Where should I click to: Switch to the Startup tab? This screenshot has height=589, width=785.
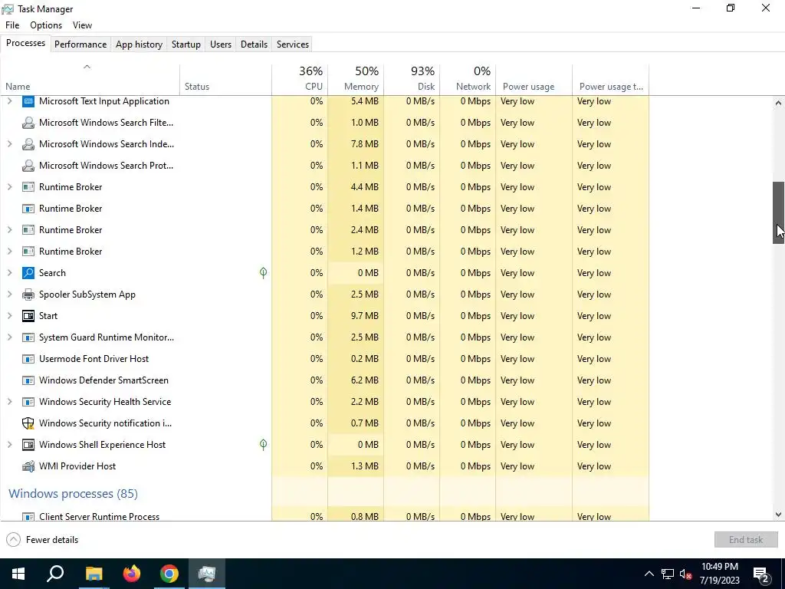pos(186,44)
